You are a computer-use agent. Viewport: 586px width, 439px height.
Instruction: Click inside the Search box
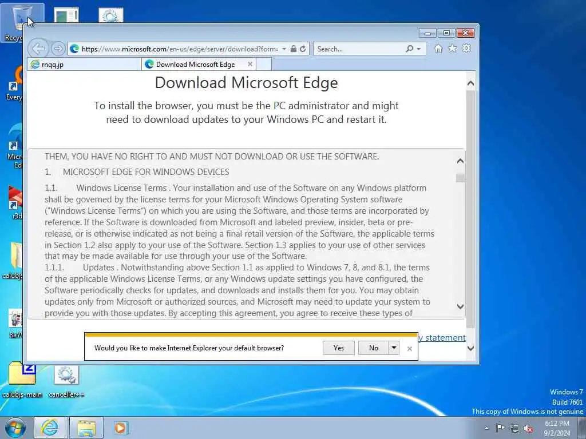pyautogui.click(x=359, y=49)
